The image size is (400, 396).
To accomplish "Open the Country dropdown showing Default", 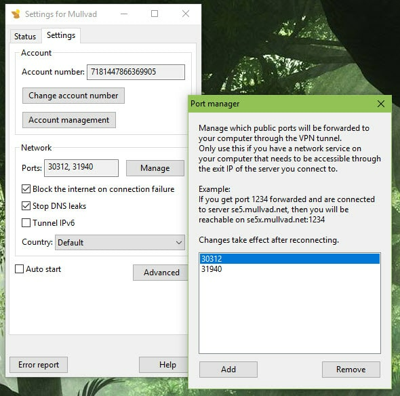I will pos(120,242).
